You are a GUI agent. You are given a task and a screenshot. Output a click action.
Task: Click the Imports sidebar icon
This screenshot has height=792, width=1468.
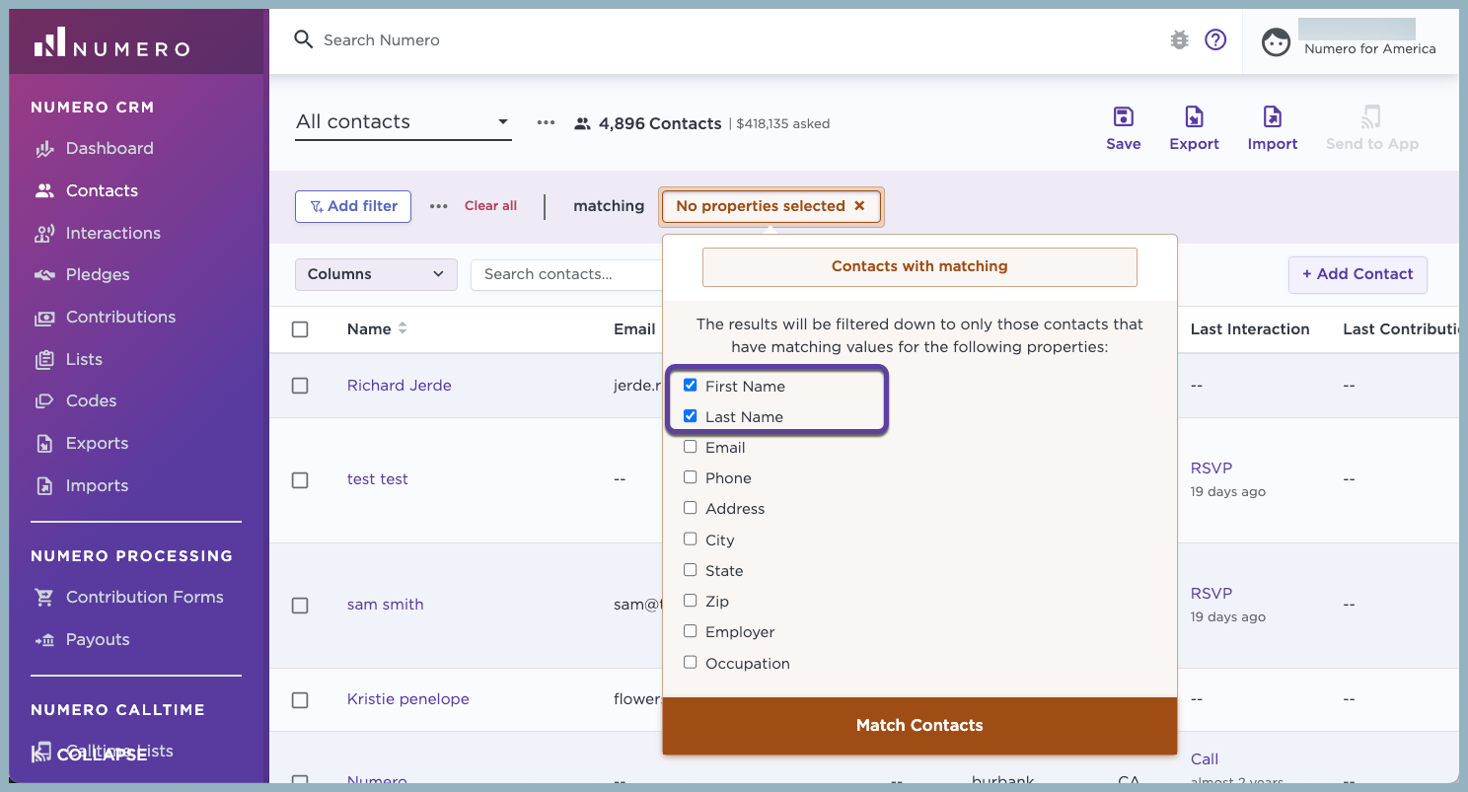[44, 486]
